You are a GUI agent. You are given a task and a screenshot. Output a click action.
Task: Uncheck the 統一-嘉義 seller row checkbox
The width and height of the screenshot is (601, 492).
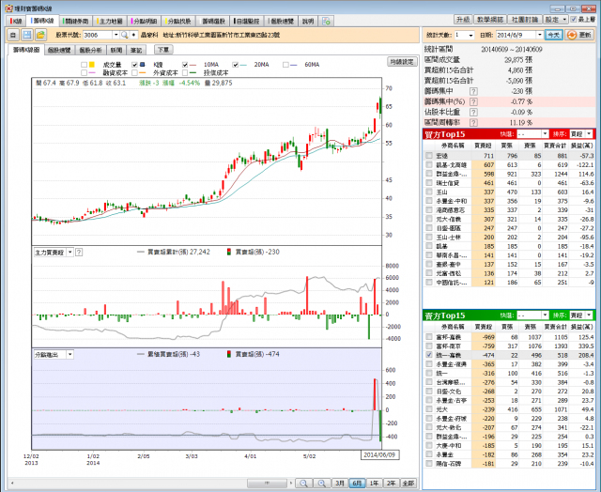[429, 355]
